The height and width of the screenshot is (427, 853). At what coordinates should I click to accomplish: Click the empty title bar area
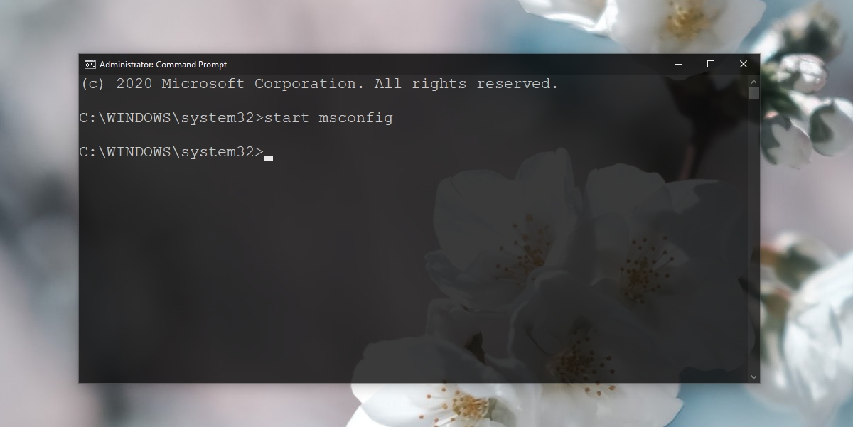pyautogui.click(x=441, y=64)
